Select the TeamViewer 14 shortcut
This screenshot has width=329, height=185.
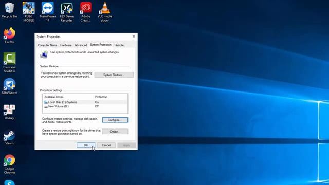tap(48, 12)
